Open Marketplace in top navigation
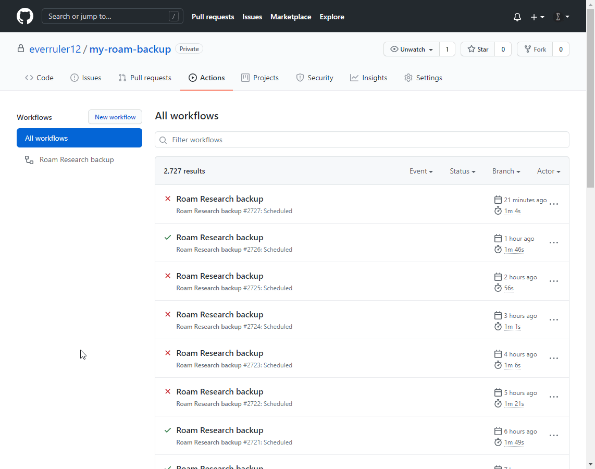The height and width of the screenshot is (469, 595). pos(291,17)
